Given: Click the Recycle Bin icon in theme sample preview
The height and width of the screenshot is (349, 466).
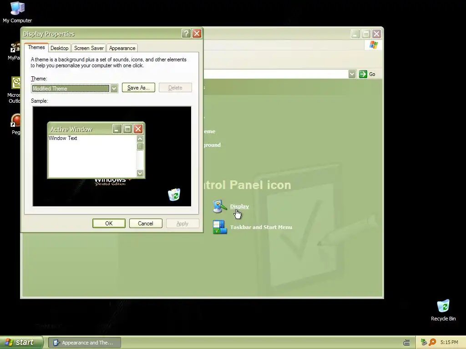Looking at the screenshot, I should (x=174, y=194).
